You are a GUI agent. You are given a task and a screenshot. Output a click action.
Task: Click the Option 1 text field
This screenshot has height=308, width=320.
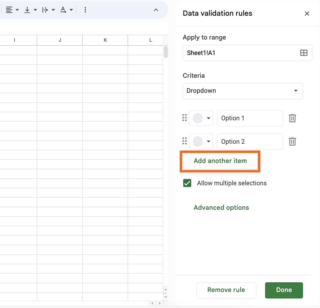tap(250, 118)
